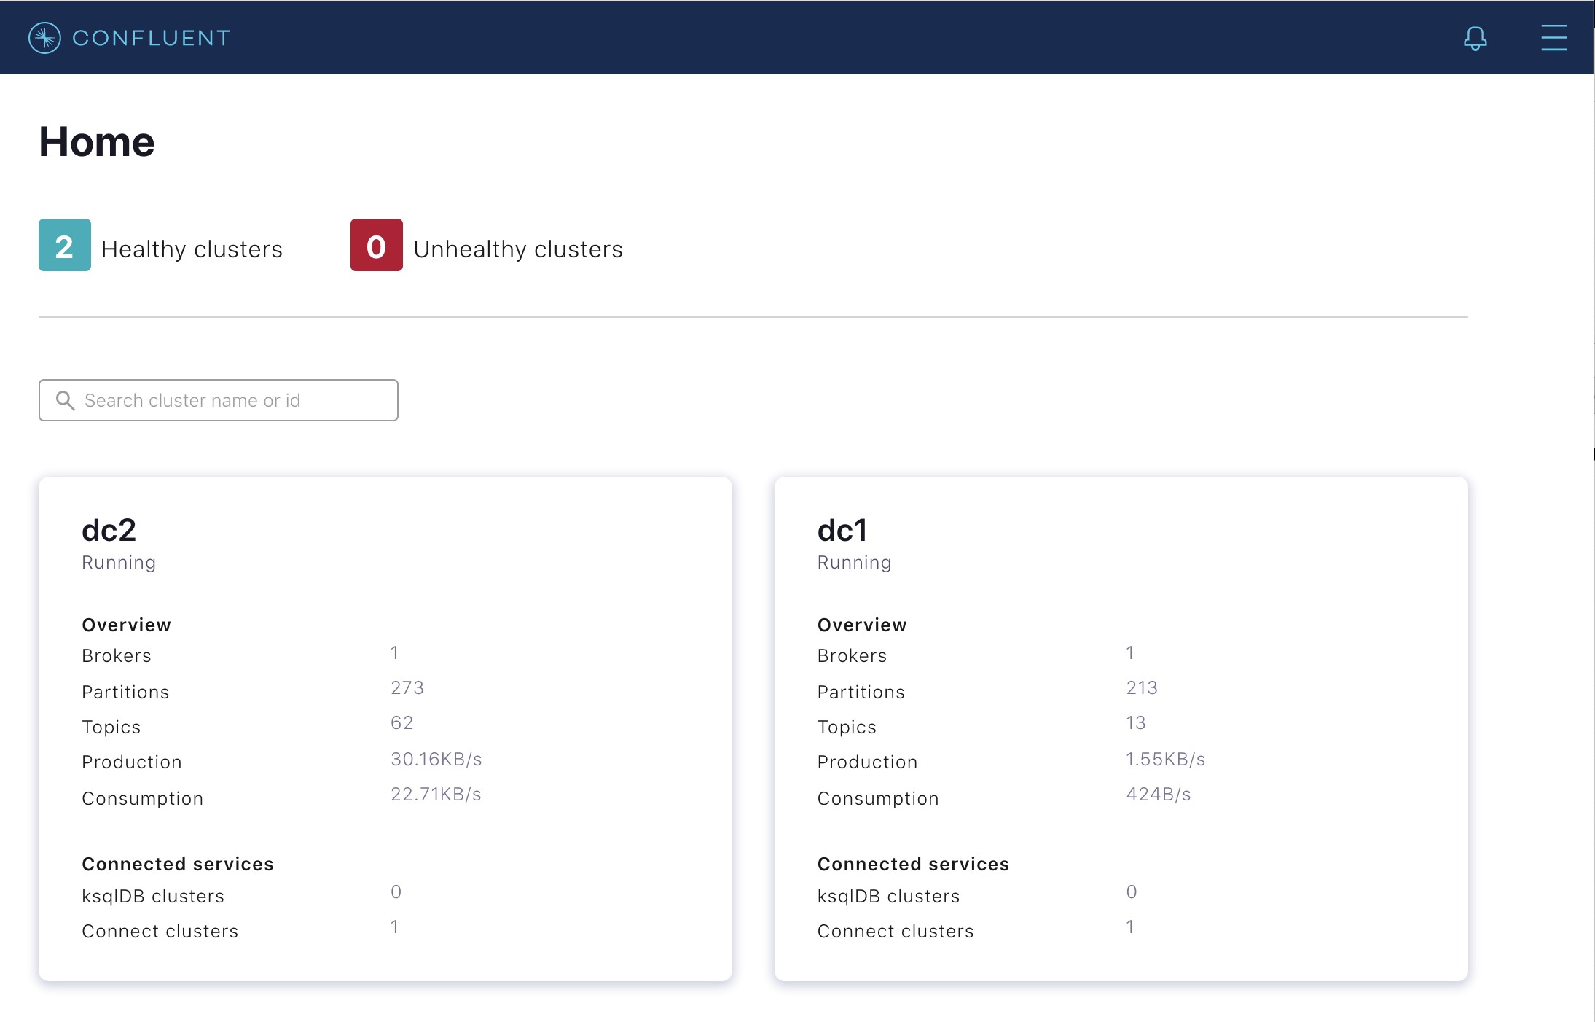Open the dc2 cluster
The width and height of the screenshot is (1595, 1022).
(x=109, y=530)
